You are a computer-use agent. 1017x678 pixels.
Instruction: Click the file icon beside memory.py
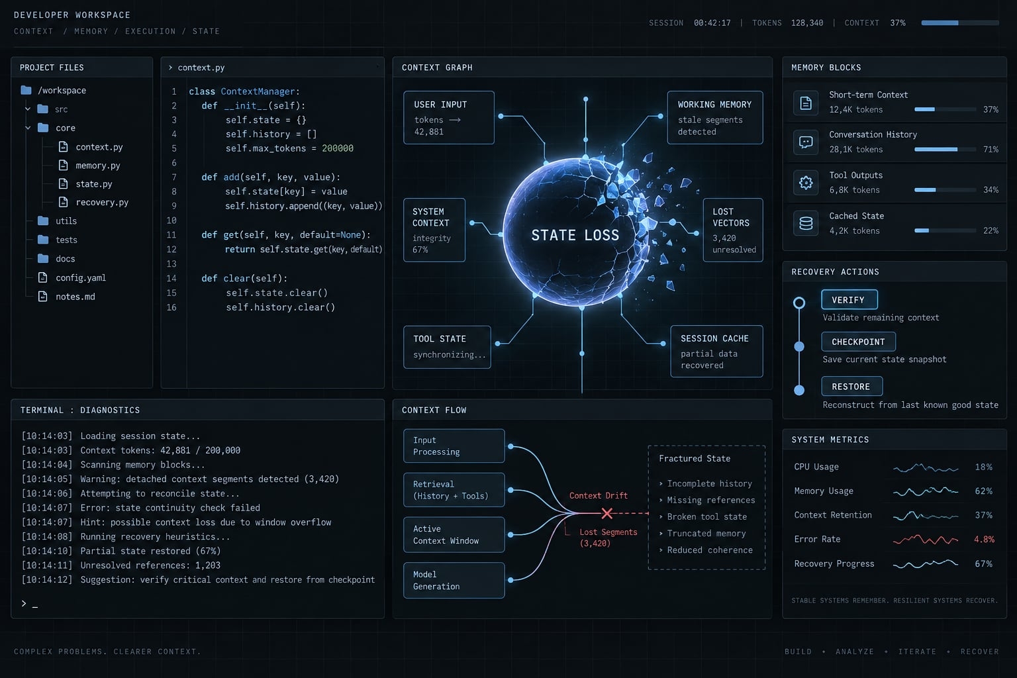click(x=64, y=165)
